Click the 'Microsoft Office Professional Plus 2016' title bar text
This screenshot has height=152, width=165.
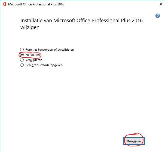tap(36, 4)
